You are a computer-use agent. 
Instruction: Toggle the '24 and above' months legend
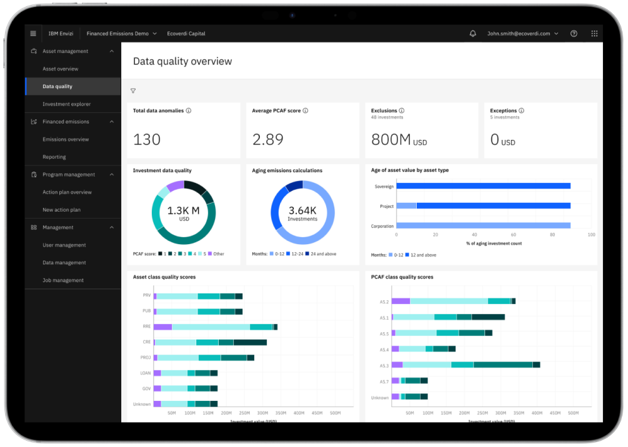(x=321, y=253)
